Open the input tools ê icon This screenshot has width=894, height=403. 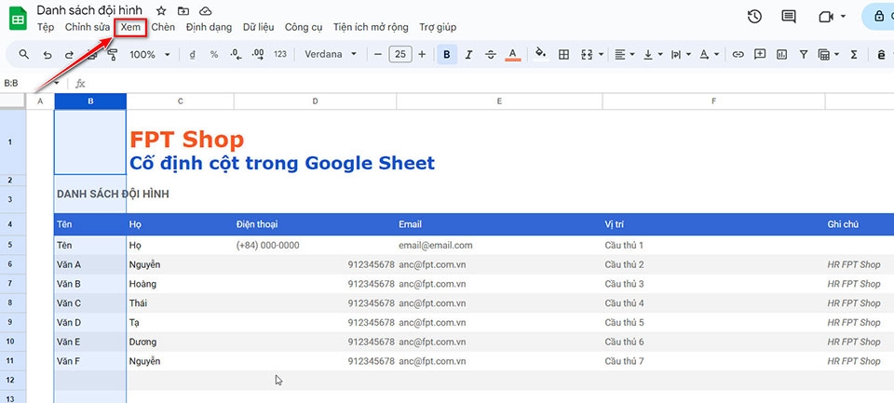[882, 55]
